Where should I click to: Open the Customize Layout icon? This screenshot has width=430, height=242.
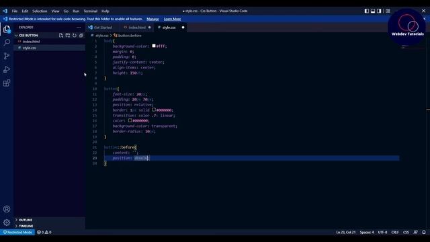388,11
